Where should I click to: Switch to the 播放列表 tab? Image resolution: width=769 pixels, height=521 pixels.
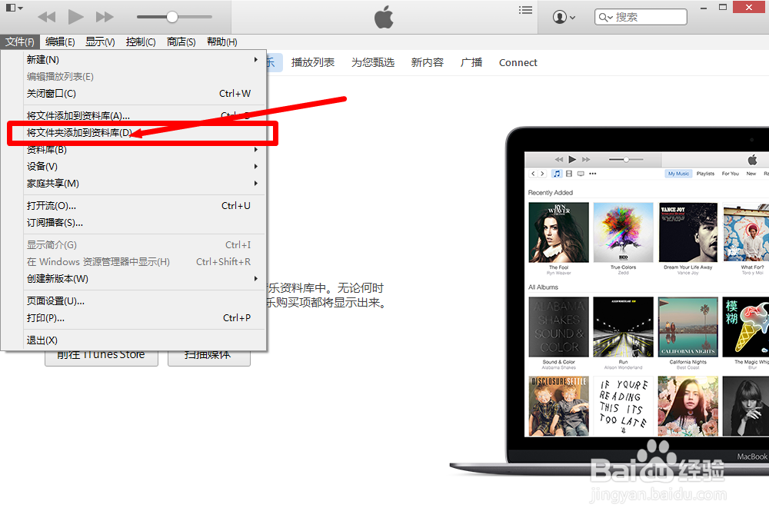click(313, 62)
